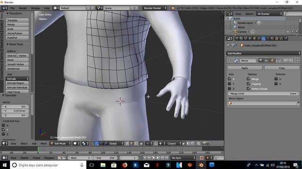Open the Render menu
This screenshot has width=302, height=169.
pyautogui.click(x=23, y=8)
